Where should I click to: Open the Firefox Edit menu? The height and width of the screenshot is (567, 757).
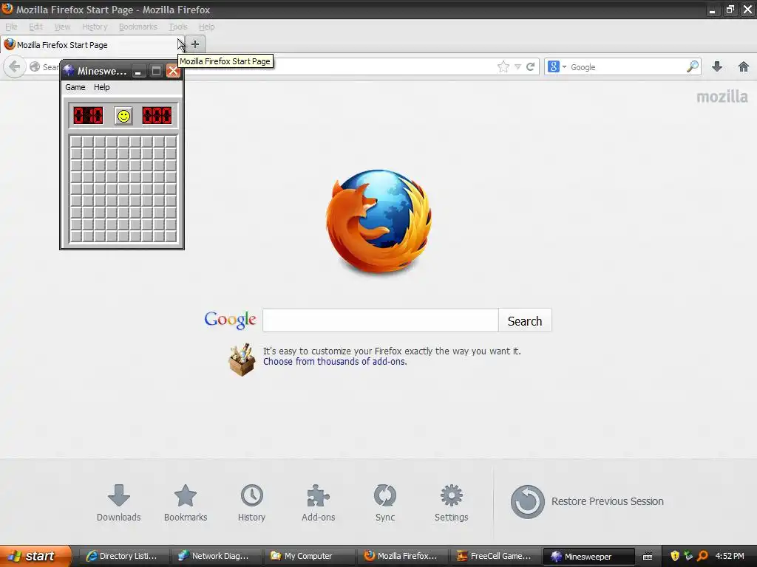(35, 27)
